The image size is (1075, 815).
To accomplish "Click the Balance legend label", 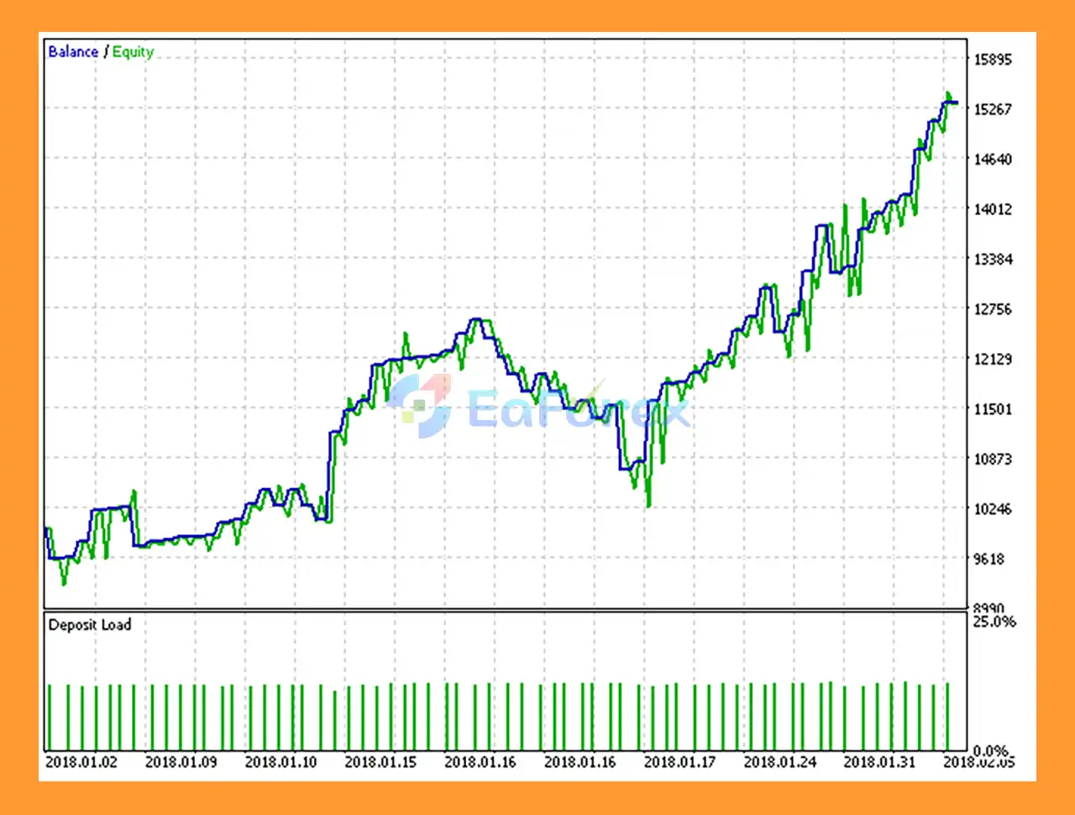I will coord(73,52).
